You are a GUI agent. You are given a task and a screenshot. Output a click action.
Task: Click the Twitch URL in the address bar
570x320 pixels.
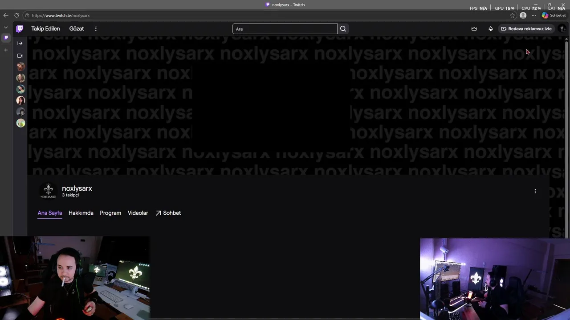pyautogui.click(x=61, y=15)
